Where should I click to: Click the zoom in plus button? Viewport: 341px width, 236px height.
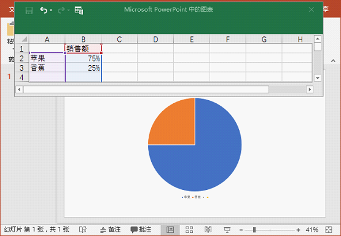298,230
